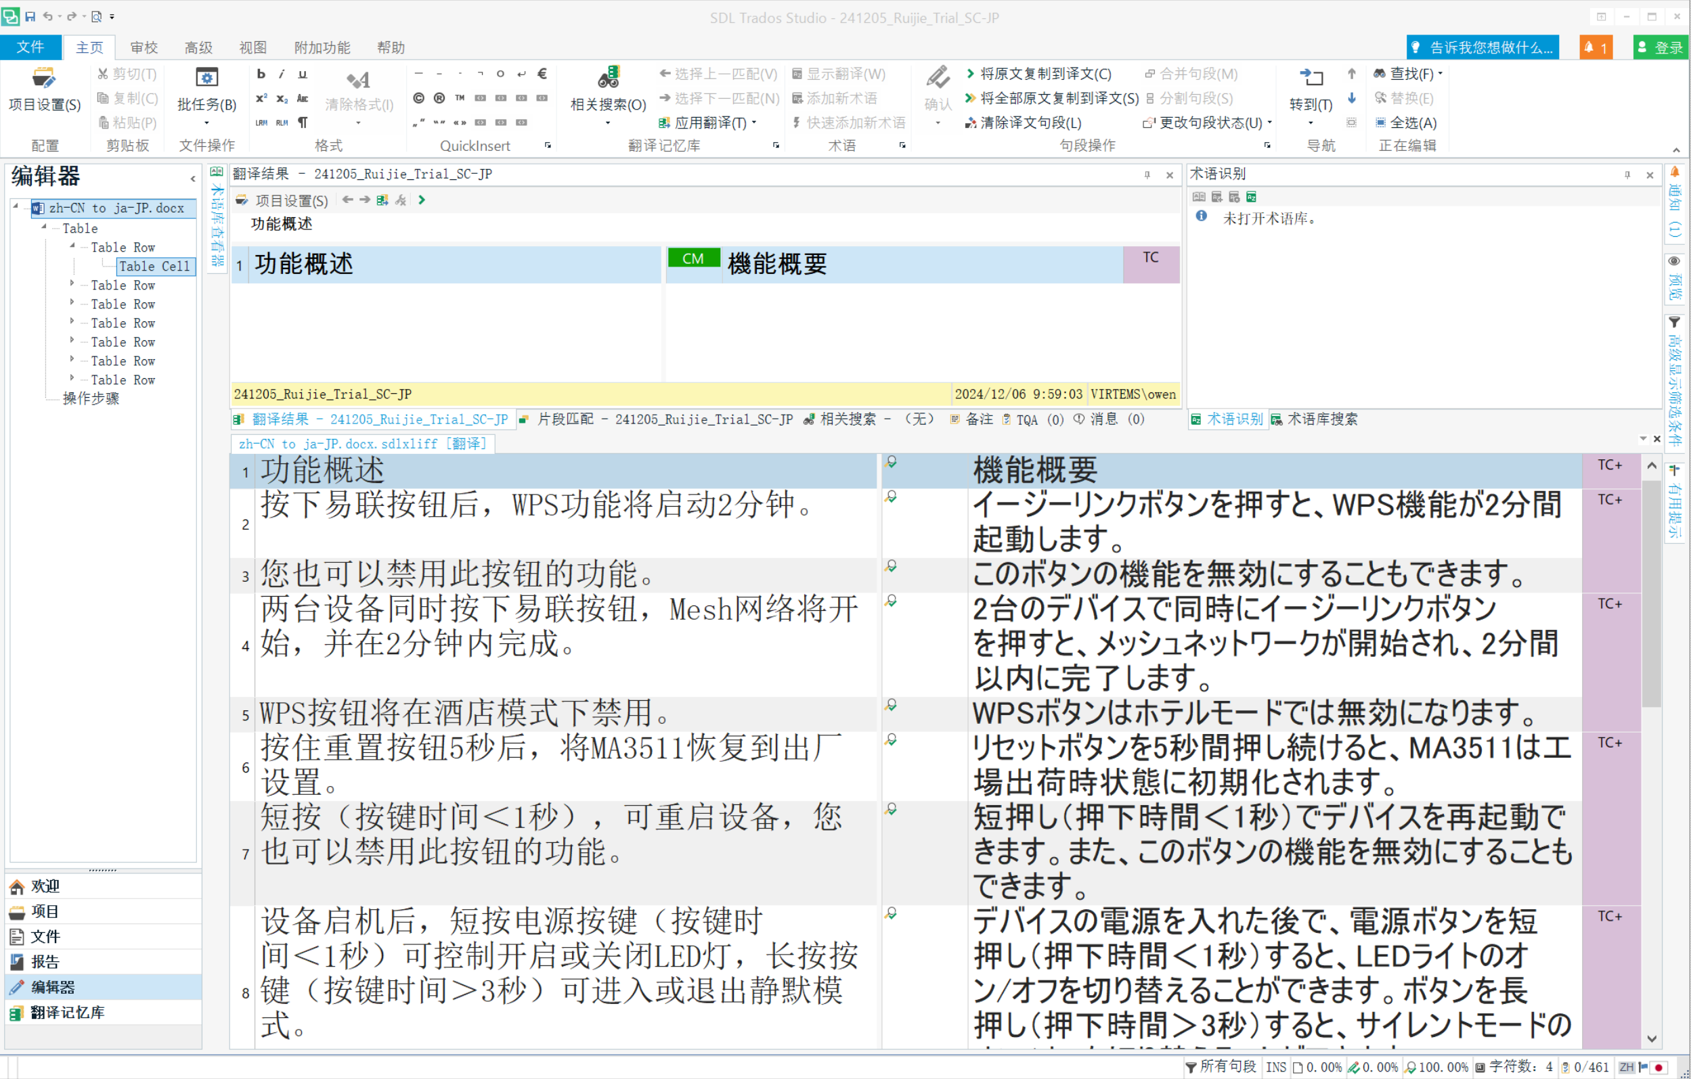Click the notification bell showing 1
The image size is (1691, 1079).
point(1596,47)
